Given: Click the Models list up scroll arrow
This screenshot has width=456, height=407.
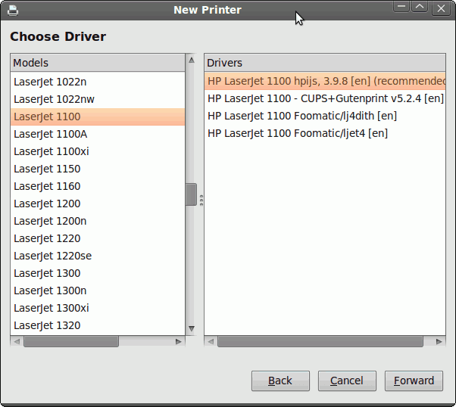Looking at the screenshot, I should pyautogui.click(x=192, y=60).
